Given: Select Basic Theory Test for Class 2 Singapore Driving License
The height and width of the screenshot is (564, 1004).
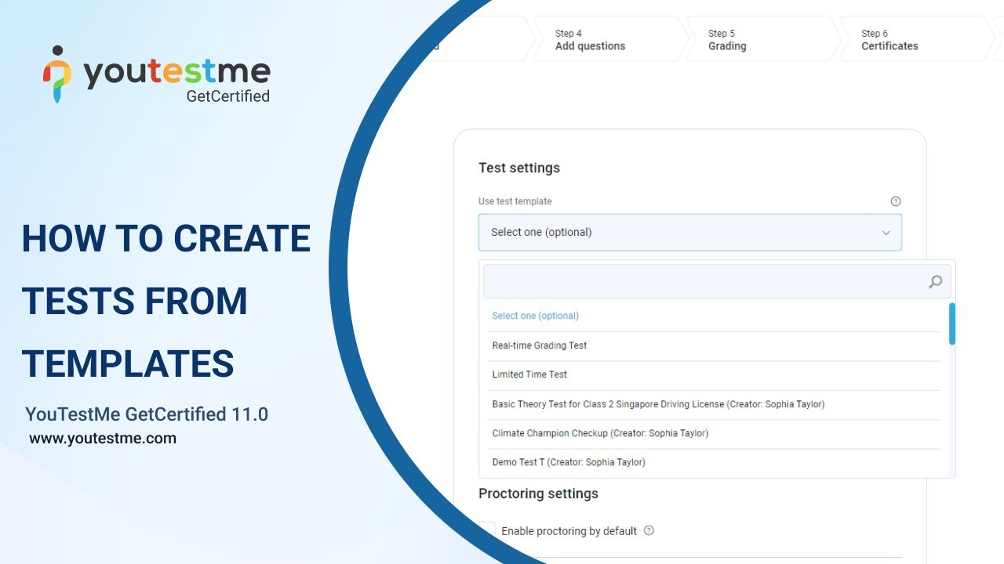Looking at the screenshot, I should point(714,404).
